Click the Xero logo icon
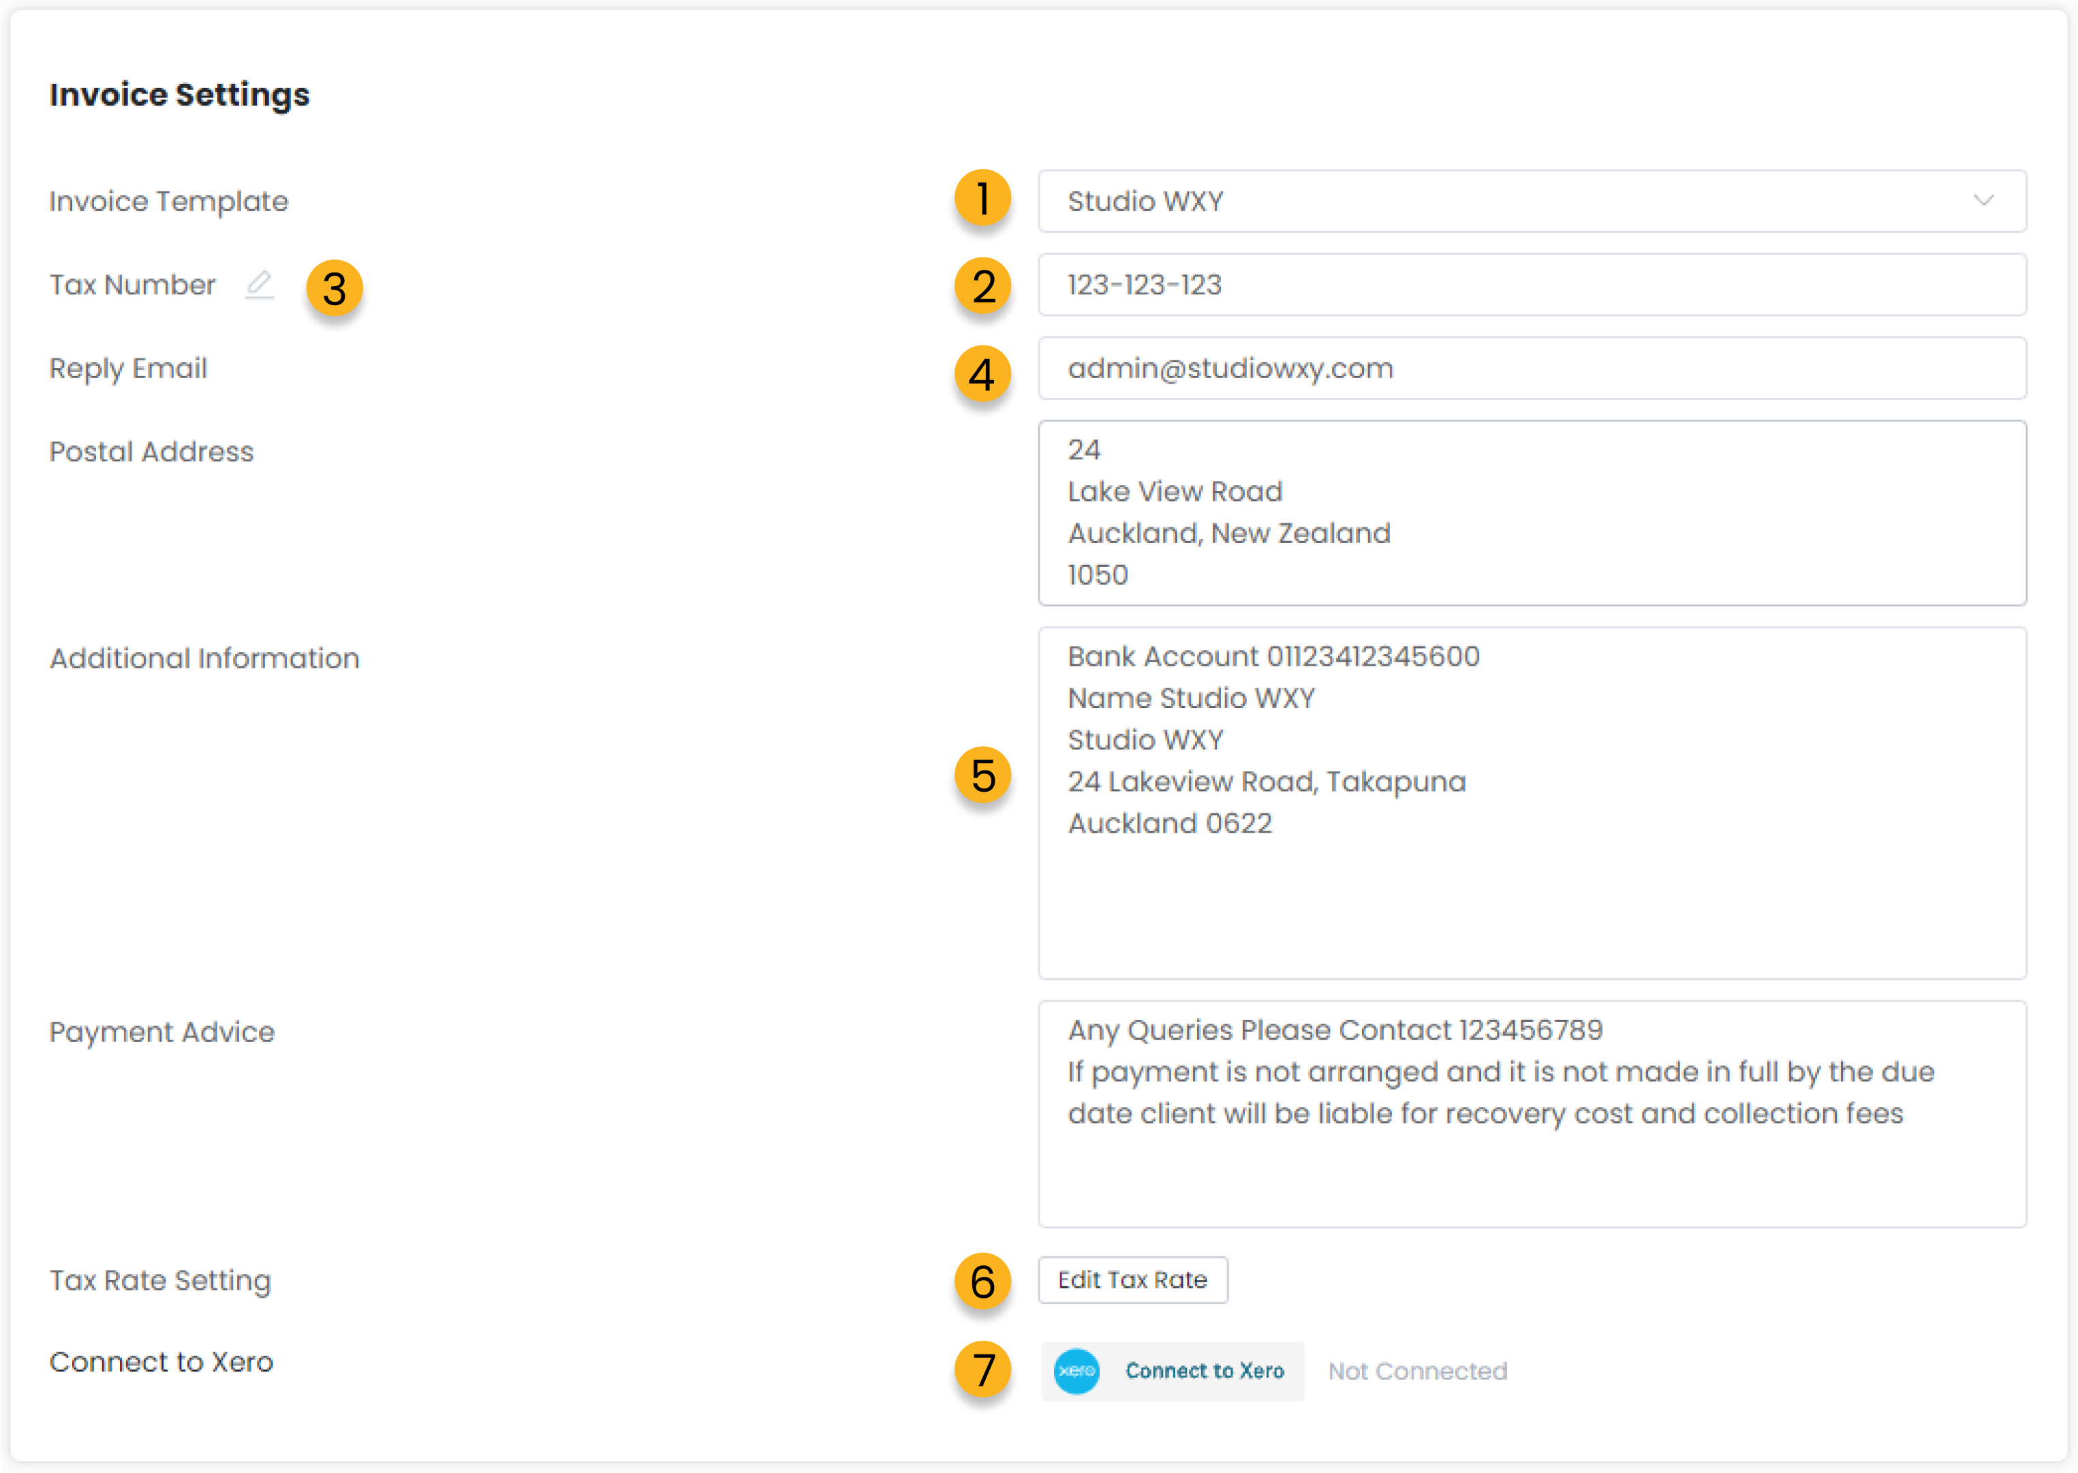Image resolution: width=2078 pixels, height=1473 pixels. 1076,1371
